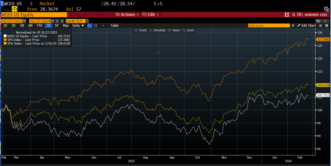Click the Add Data input field

pyautogui.click(x=269, y=25)
